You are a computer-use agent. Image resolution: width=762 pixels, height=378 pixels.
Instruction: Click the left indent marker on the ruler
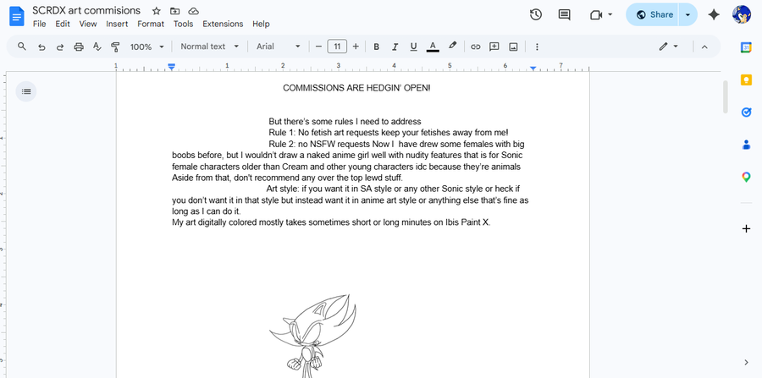pyautogui.click(x=171, y=67)
